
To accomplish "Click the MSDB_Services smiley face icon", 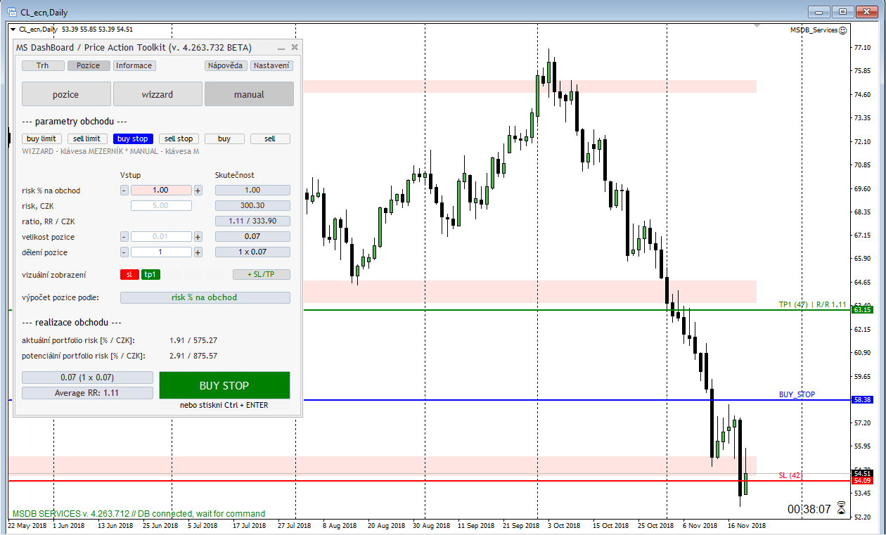I will click(843, 30).
